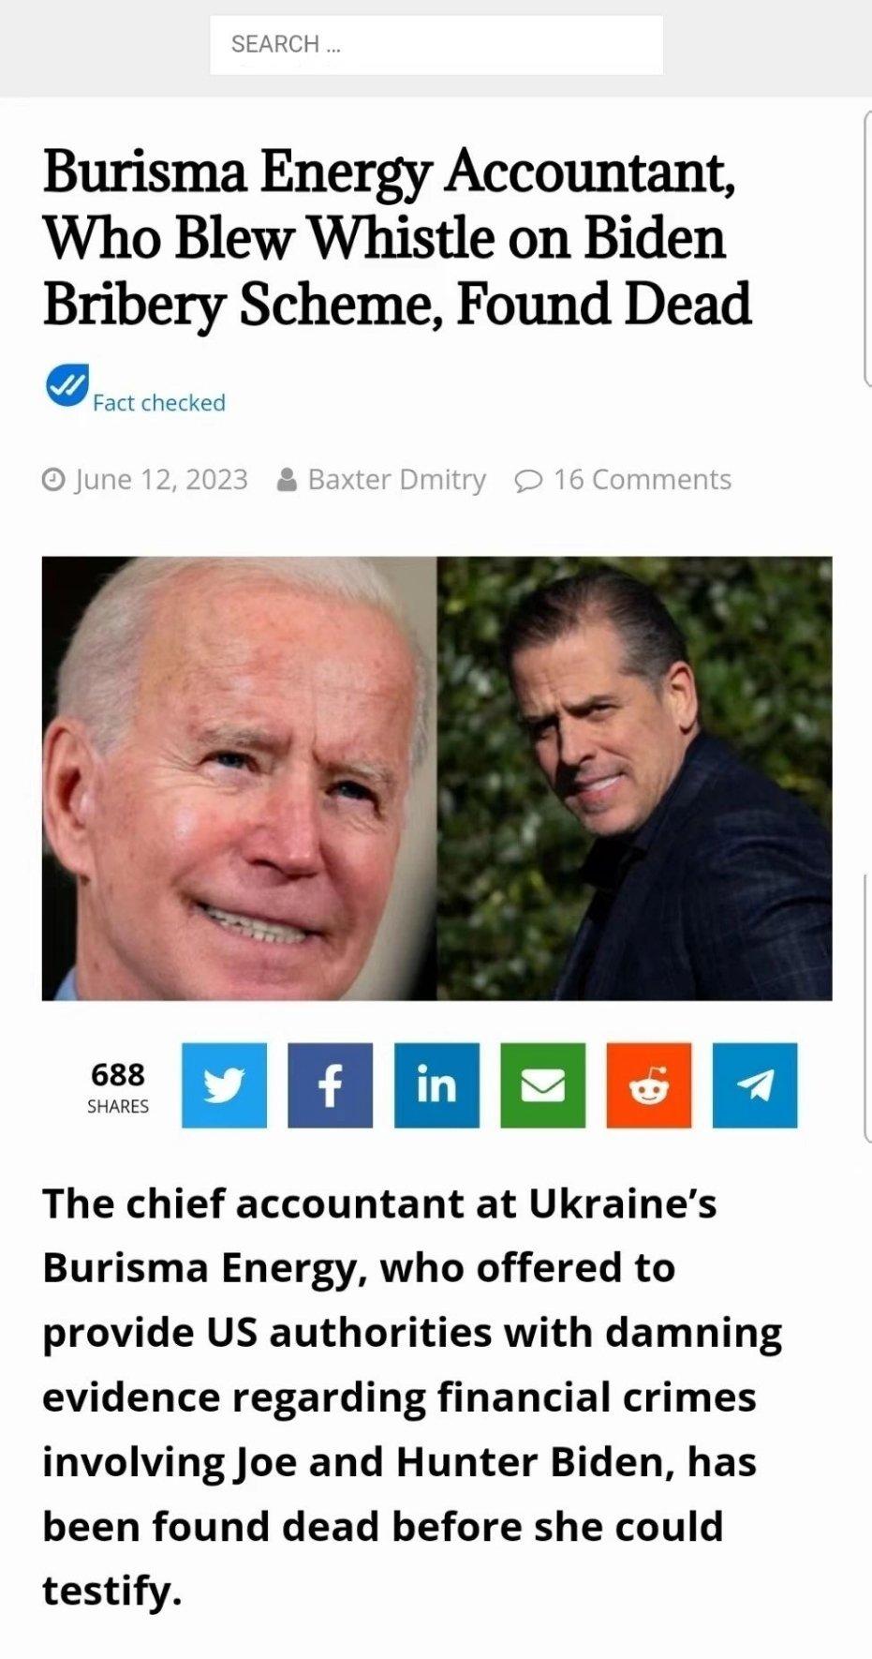Share article on Reddit
Viewport: 872px width, 1659px height.
(x=649, y=1084)
